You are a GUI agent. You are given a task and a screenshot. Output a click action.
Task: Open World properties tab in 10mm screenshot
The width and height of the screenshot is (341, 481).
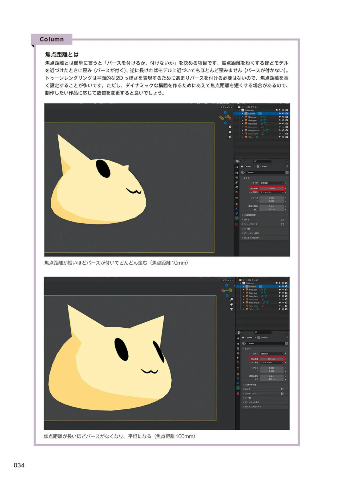click(x=237, y=192)
